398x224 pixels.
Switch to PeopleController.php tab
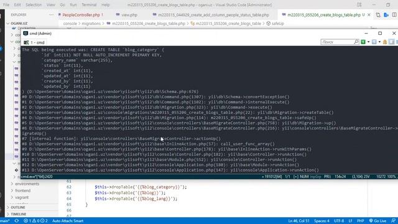pos(81,15)
